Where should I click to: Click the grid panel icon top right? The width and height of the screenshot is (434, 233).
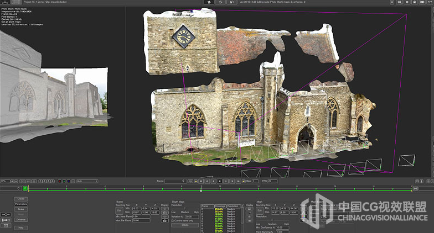tap(400, 2)
